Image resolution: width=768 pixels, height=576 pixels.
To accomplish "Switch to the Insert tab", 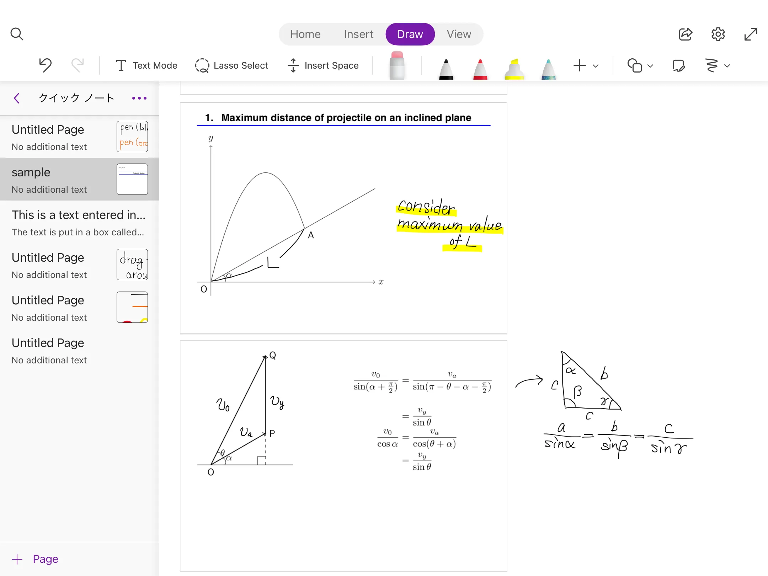I will pos(358,34).
